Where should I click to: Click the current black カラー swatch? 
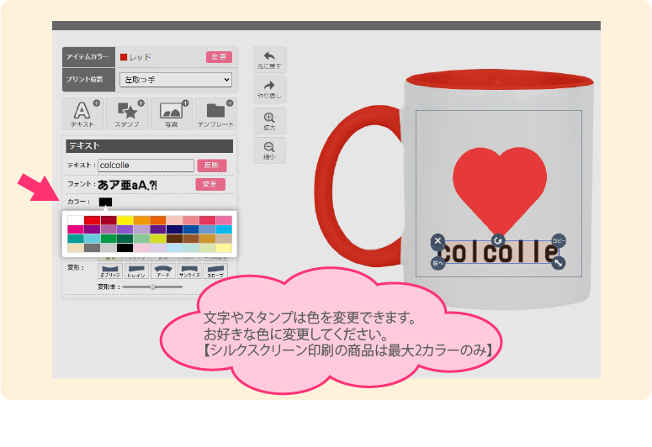click(x=105, y=202)
